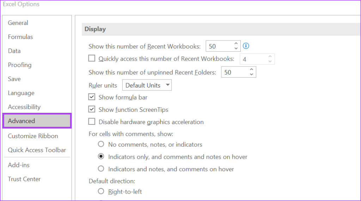Go to Customize Ribbon settings
Screen dimensions: 361x201
(33, 136)
